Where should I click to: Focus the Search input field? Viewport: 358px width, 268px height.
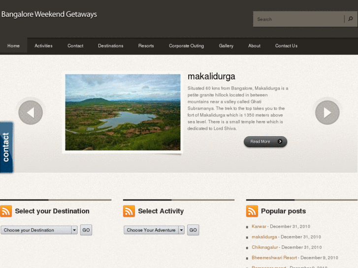coord(298,19)
